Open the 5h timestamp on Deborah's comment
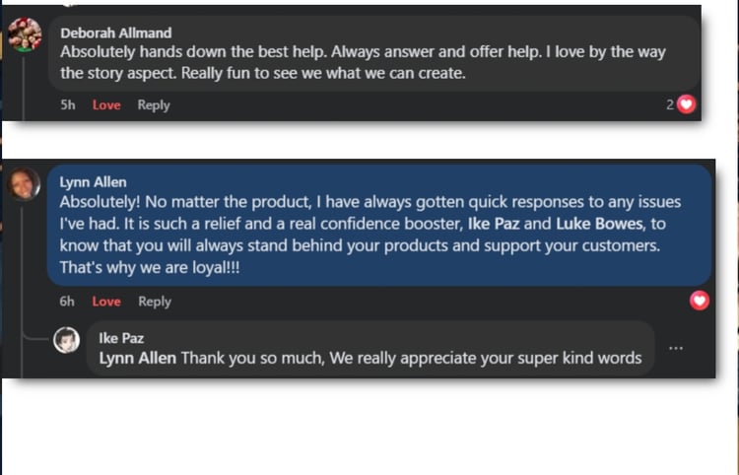Screen dimensions: 739x475 click(x=67, y=105)
